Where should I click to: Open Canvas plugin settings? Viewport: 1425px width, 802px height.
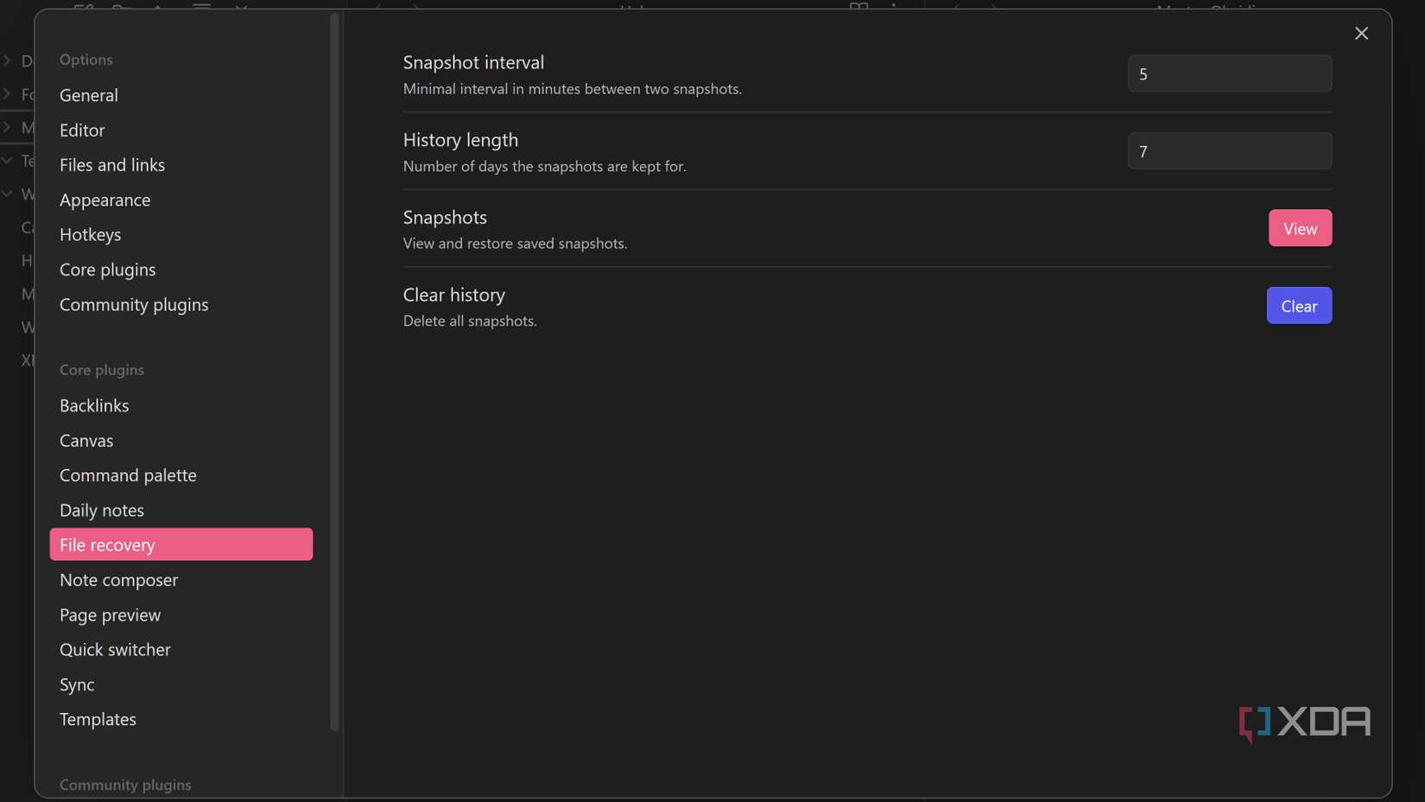[x=86, y=441]
